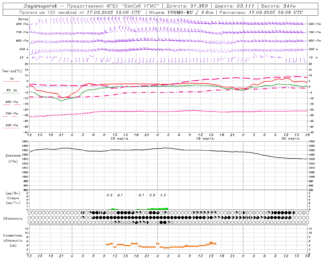Click the Давление pressure panel label
Image resolution: width=322 pixels, height=258 pixels.
(x=13, y=156)
